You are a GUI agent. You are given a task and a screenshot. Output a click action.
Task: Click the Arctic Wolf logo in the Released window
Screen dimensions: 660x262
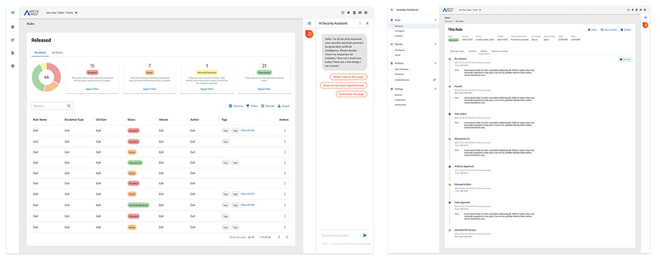click(32, 13)
